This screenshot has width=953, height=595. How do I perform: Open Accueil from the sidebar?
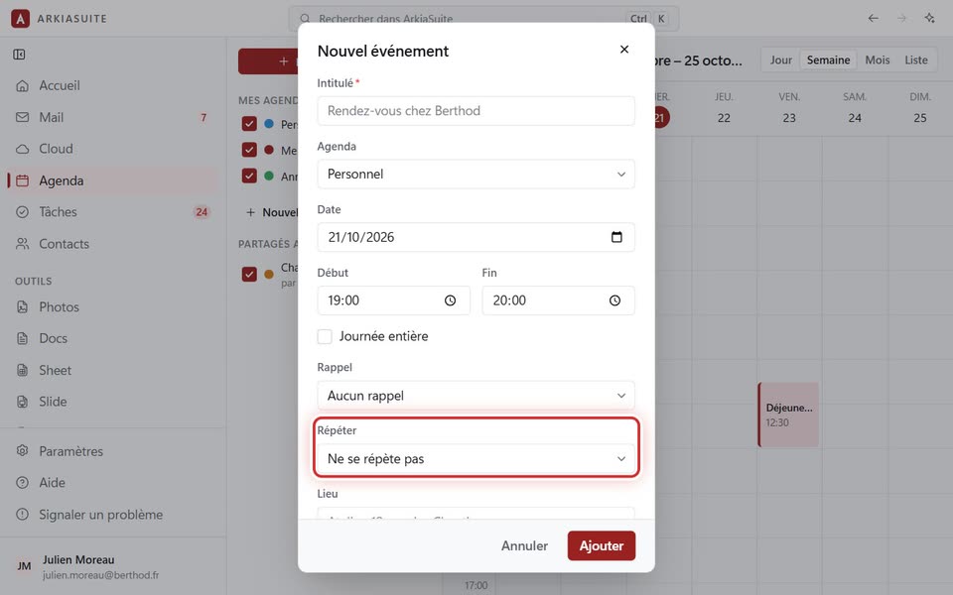click(113, 85)
